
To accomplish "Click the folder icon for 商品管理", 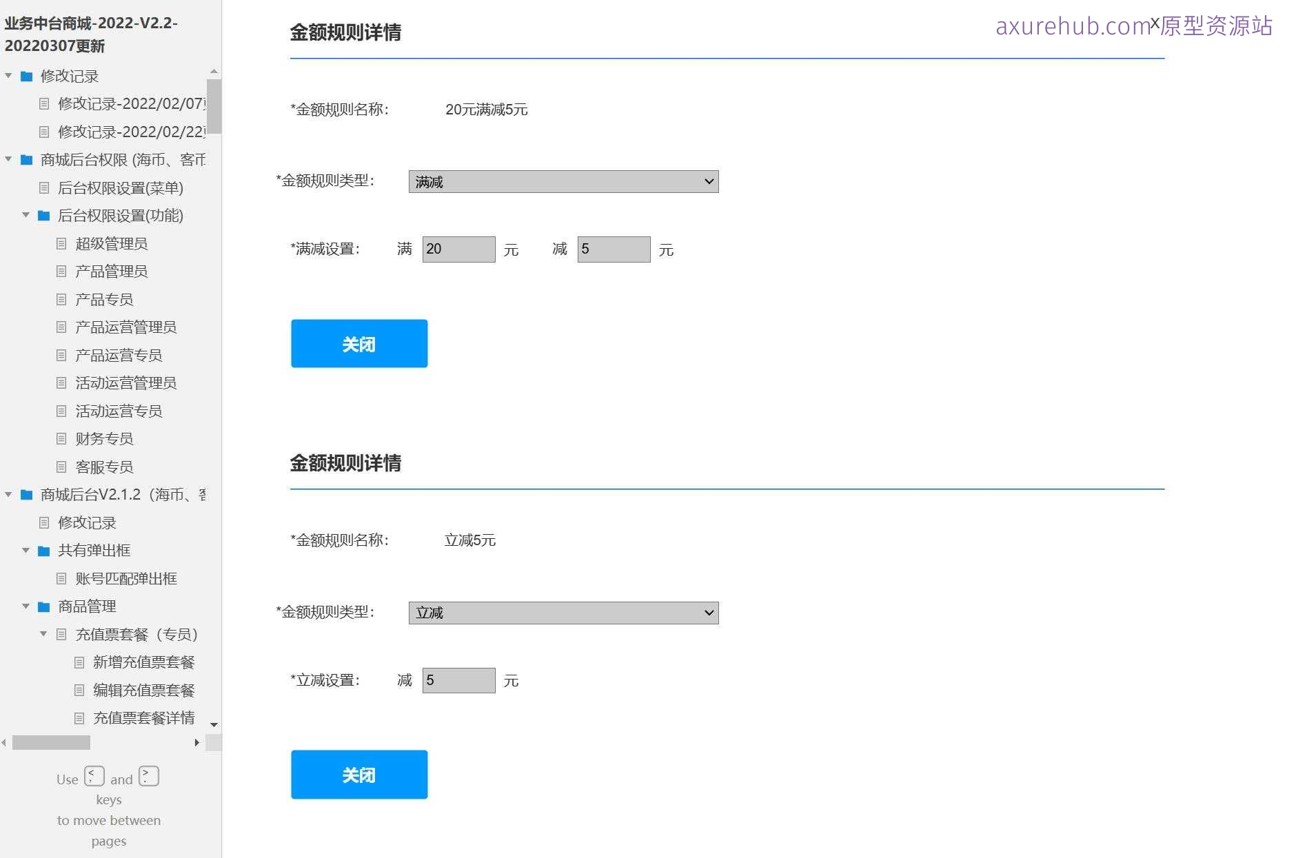I will pos(43,606).
